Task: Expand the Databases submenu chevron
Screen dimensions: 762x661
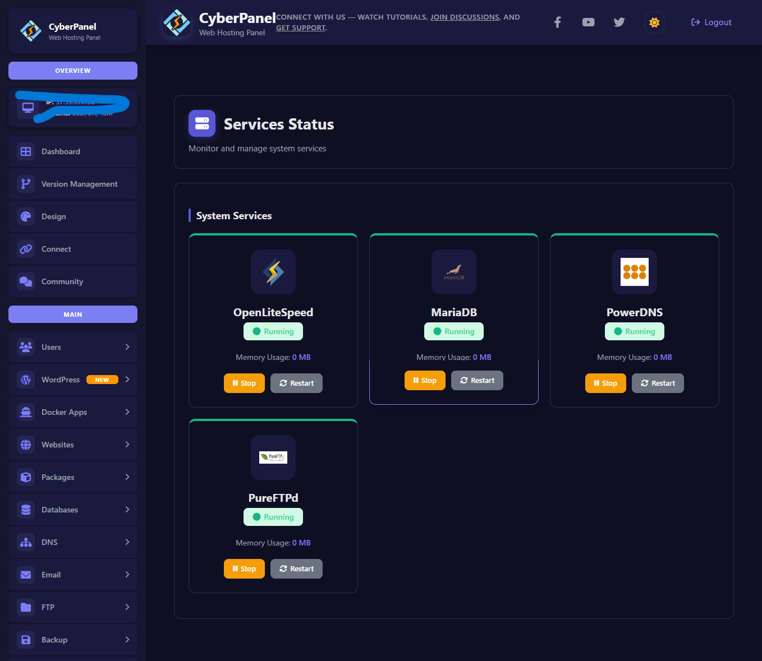Action: point(127,510)
